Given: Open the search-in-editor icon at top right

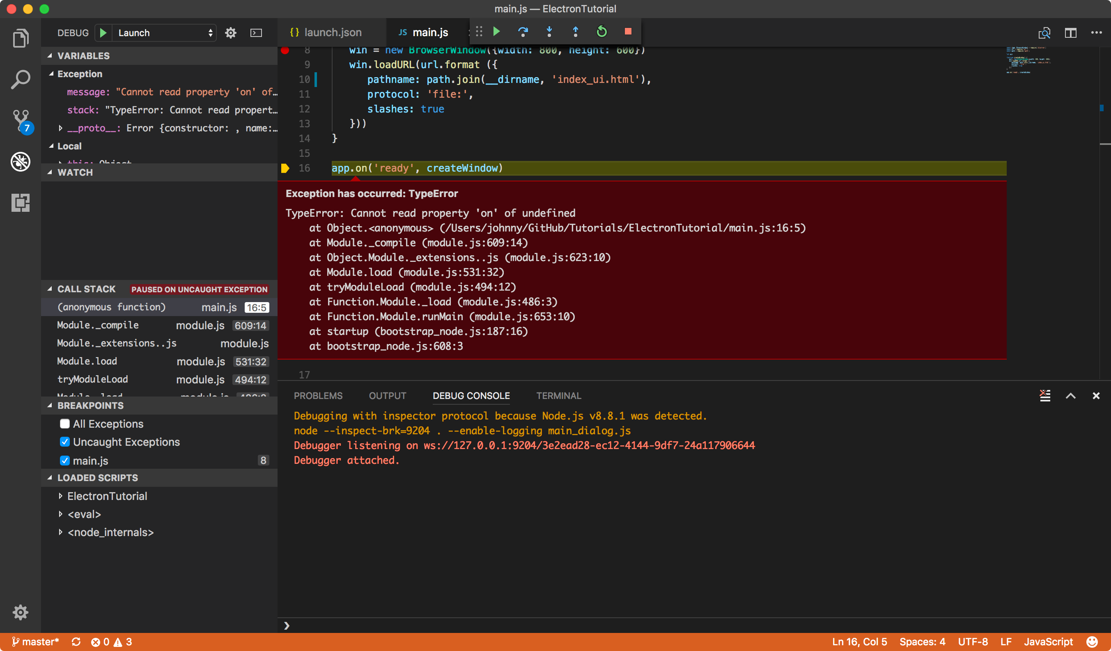Looking at the screenshot, I should [x=1044, y=32].
